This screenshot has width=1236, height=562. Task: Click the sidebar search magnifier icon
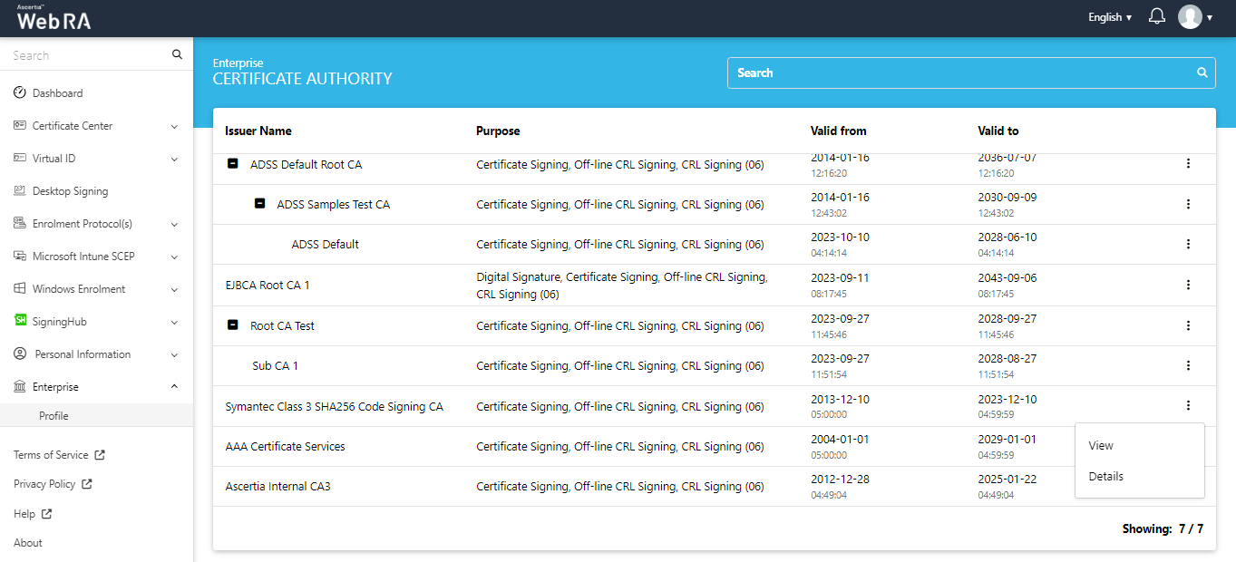click(x=177, y=55)
